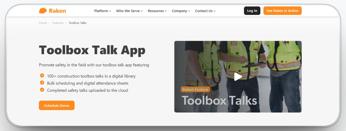Viewport: 346px width, 131px height.
Task: Click the checkmark icon beside 100+ construction toolbox talks
Action: (42, 76)
